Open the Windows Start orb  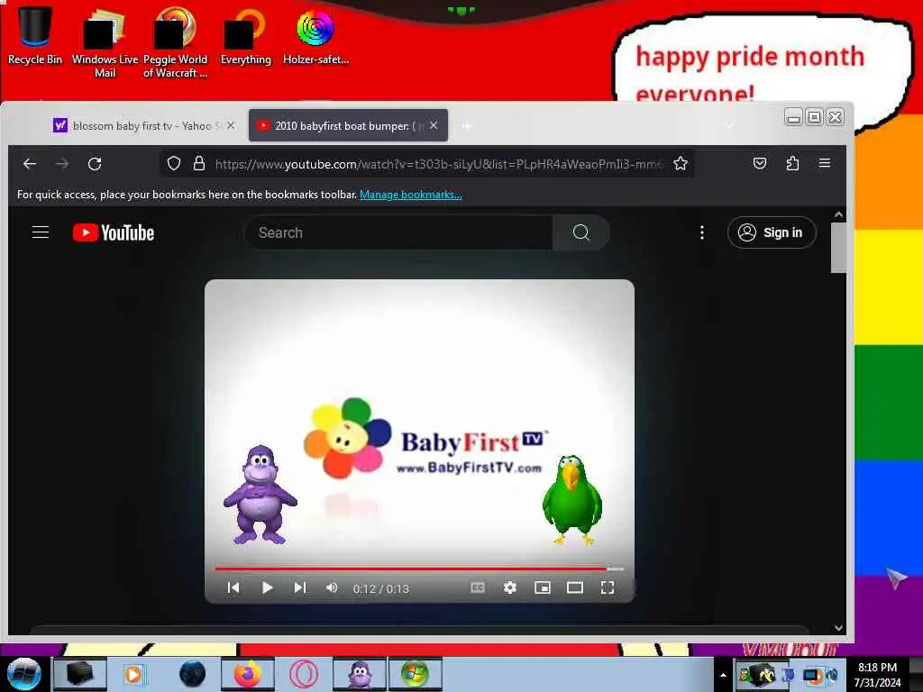tap(23, 674)
